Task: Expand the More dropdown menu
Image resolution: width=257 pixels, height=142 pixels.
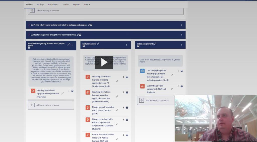Action: pos(87,5)
